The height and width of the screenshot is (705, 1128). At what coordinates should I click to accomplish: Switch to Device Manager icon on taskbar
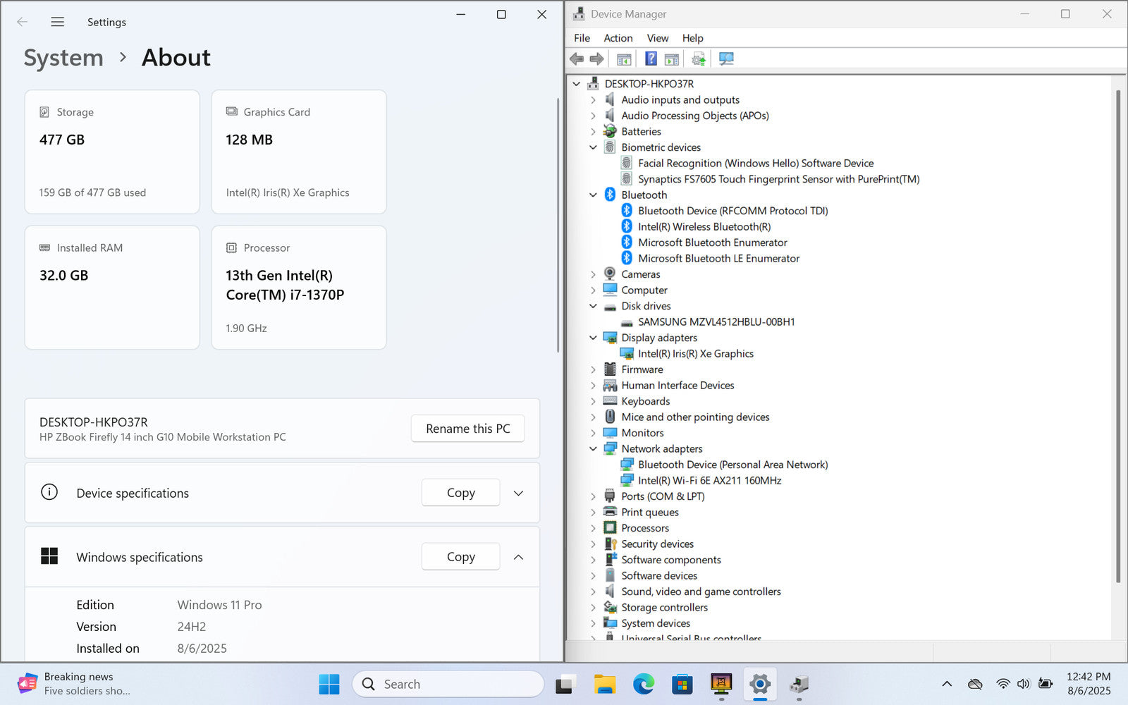coord(799,684)
